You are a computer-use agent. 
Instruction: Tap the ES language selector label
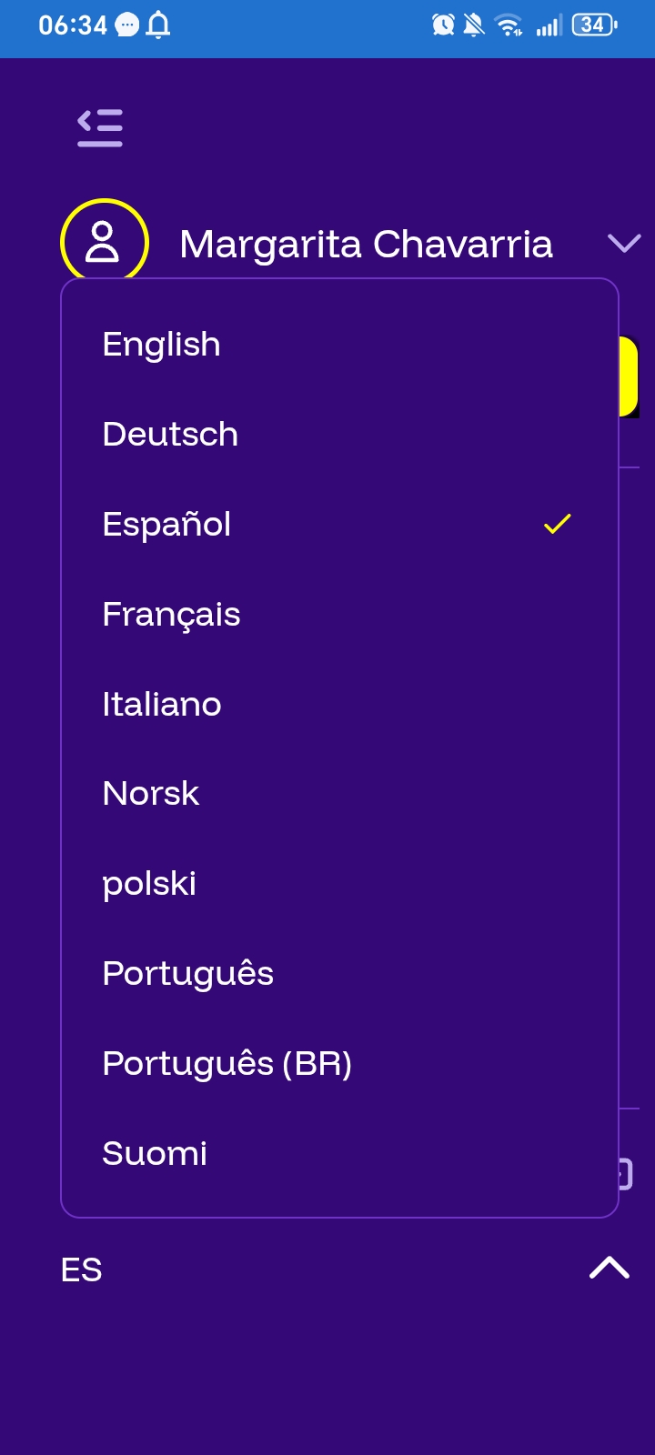point(82,1269)
